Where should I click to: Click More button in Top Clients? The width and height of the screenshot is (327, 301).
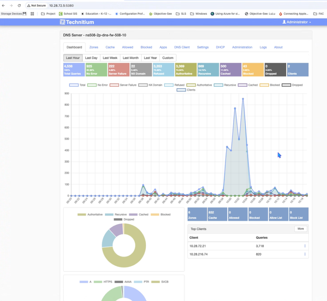[x=300, y=229]
